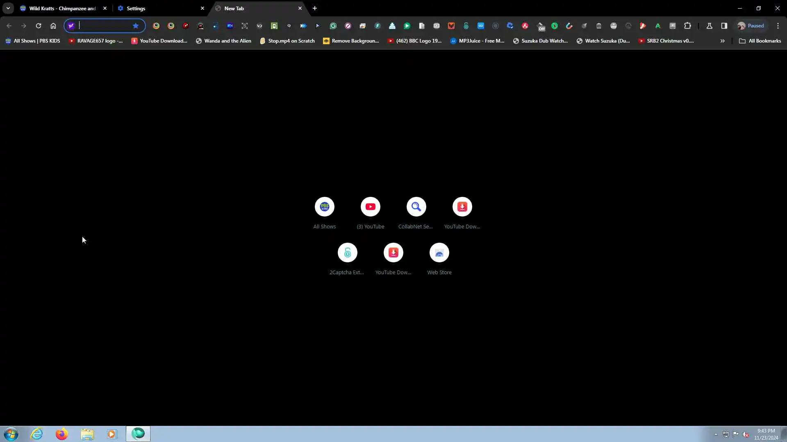Image resolution: width=787 pixels, height=442 pixels.
Task: Open Chrome Labs flask icon
Action: 710,26
